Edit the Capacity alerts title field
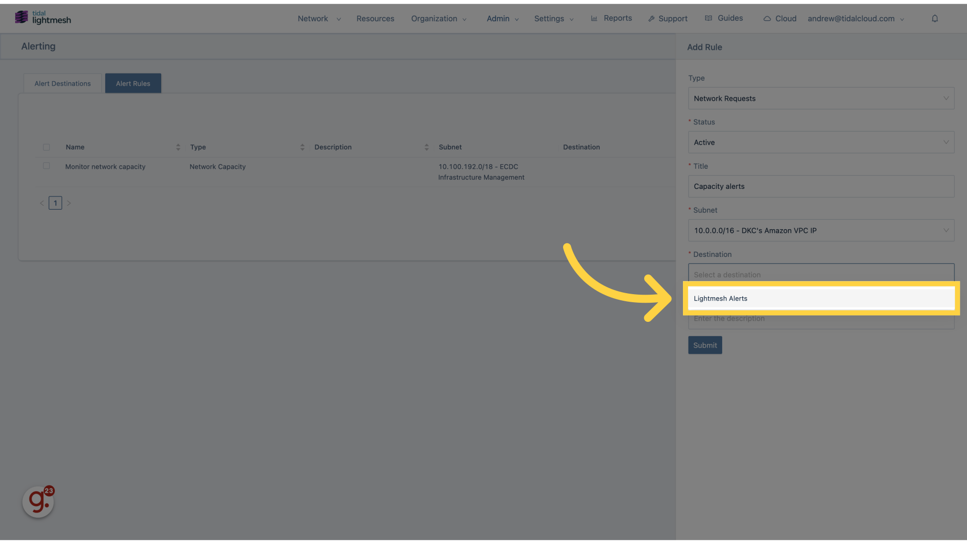The image size is (967, 544). coord(820,186)
